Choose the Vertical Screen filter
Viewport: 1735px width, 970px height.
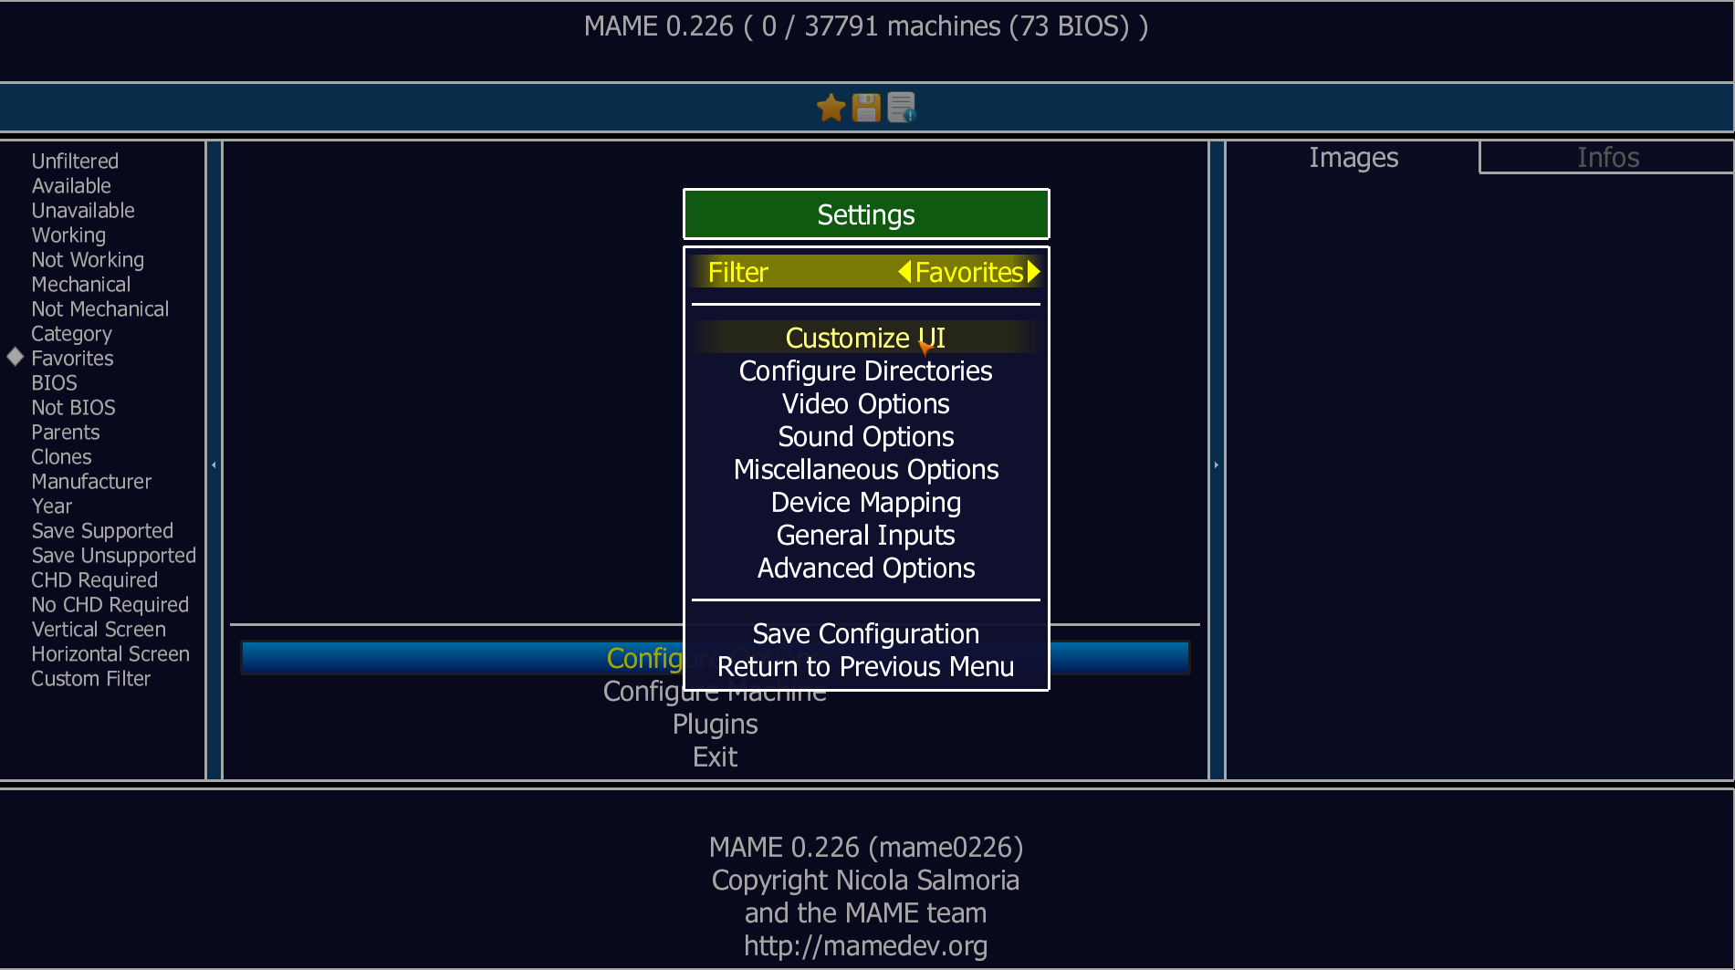pos(99,629)
